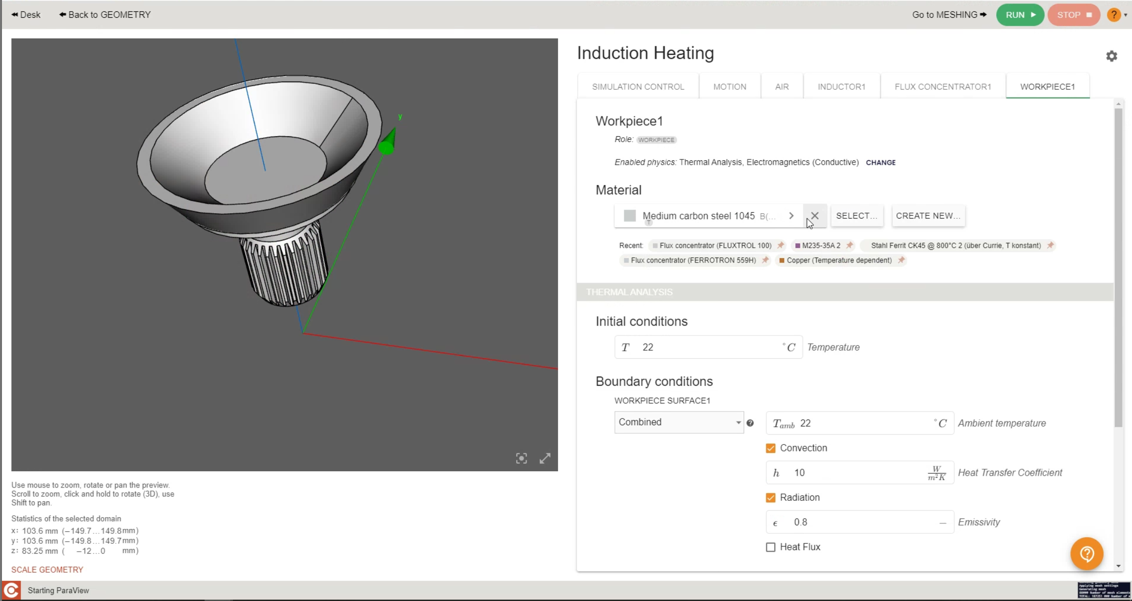The height and width of the screenshot is (601, 1132).
Task: Click the Heat Transfer Coefficient input field
Action: (x=860, y=472)
